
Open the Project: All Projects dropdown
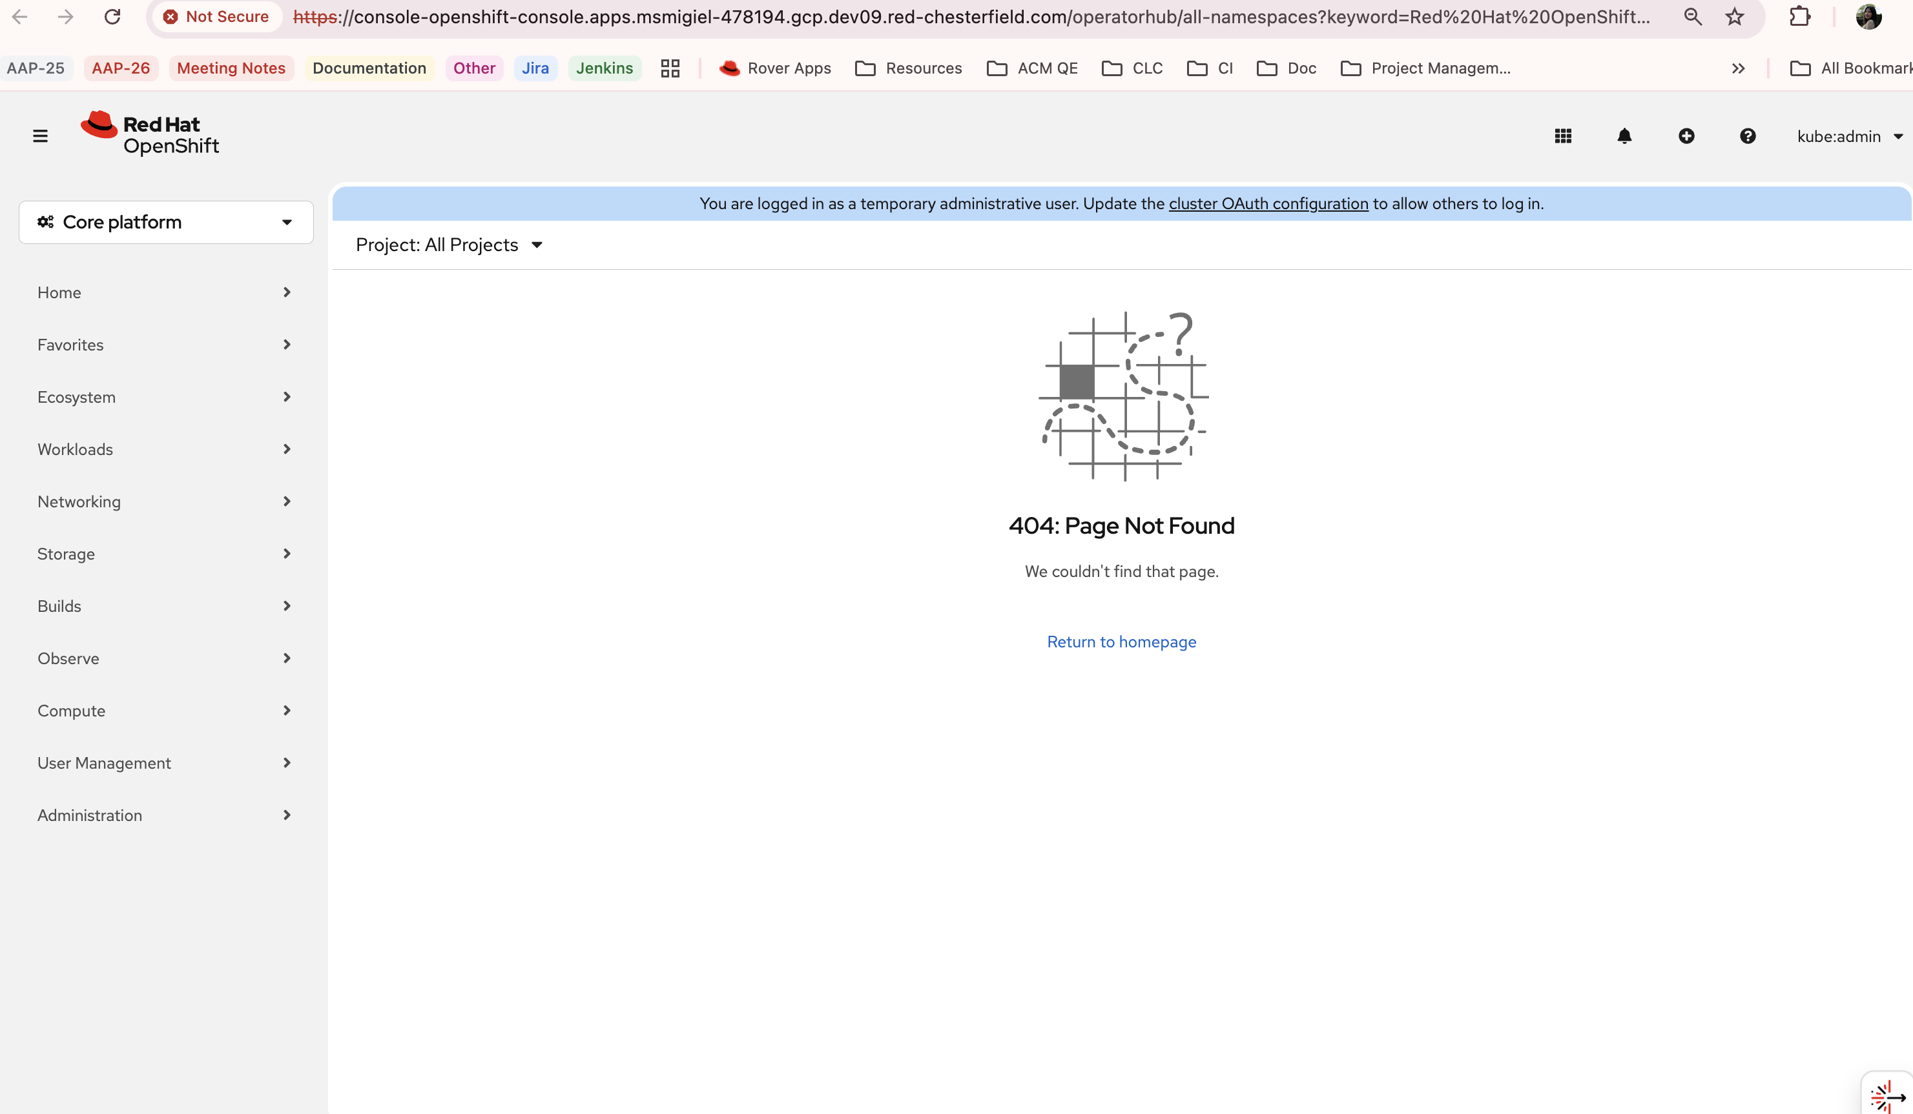[x=449, y=245]
